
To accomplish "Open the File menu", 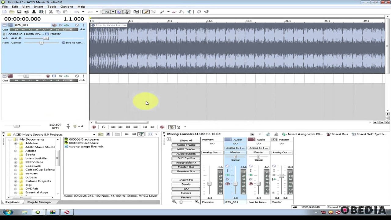I will (5, 7).
